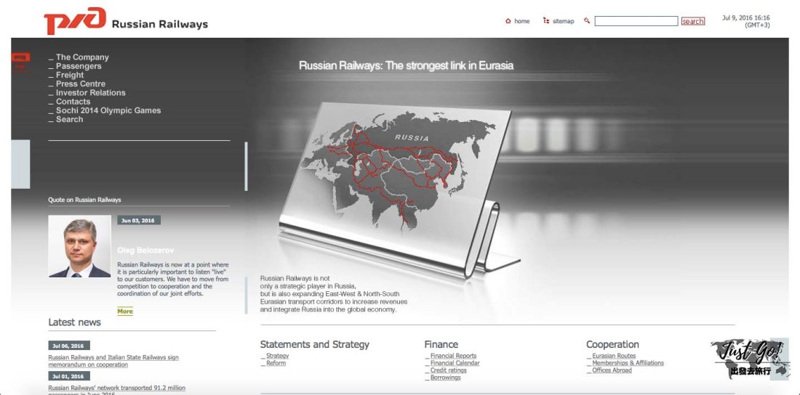The image size is (800, 395).
Task: Click the red RZD logo
Action: 74,20
